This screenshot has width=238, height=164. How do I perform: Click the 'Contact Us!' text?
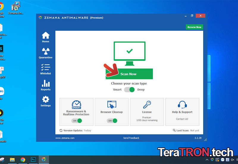182,119
